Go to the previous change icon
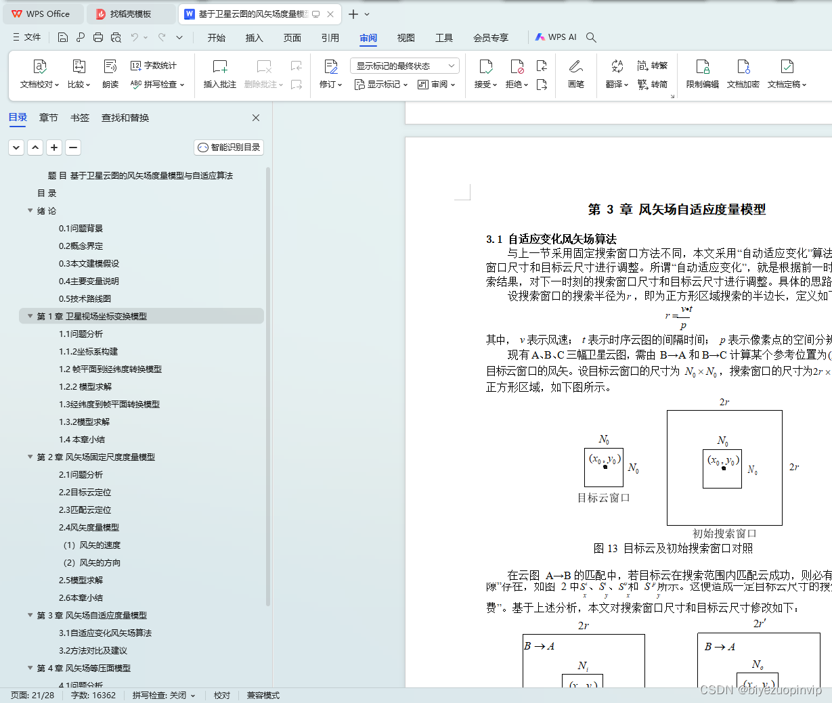Image resolution: width=832 pixels, height=703 pixels. pos(542,66)
